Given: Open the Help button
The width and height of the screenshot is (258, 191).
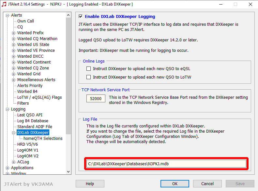Looking at the screenshot, I should pyautogui.click(x=90, y=184).
